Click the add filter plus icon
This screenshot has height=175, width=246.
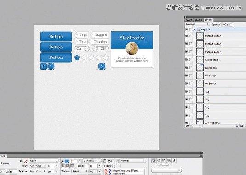(114, 166)
